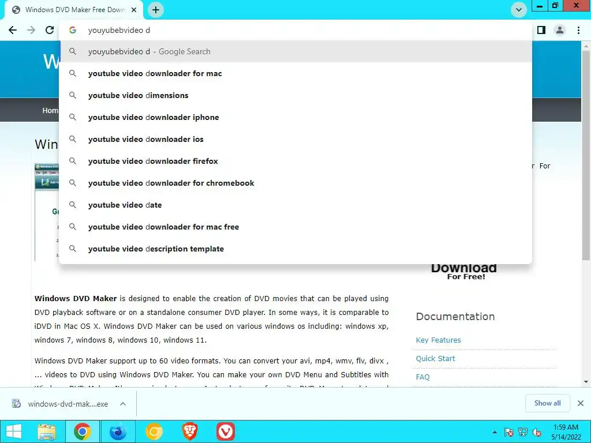Choose 'youtube video downloader for mac free' suggestion
The width and height of the screenshot is (591, 443).
point(296,227)
